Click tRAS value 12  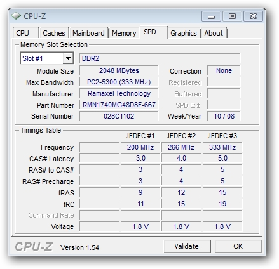181,192
